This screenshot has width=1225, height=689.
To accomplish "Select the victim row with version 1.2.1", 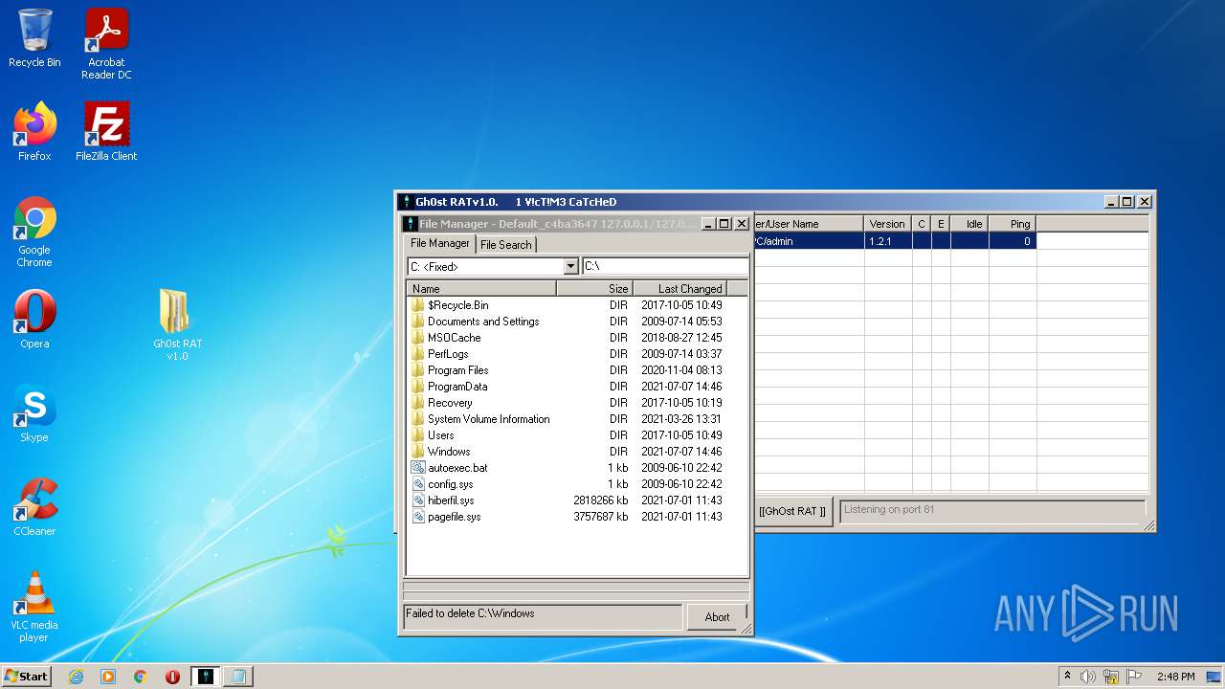I will coord(894,242).
